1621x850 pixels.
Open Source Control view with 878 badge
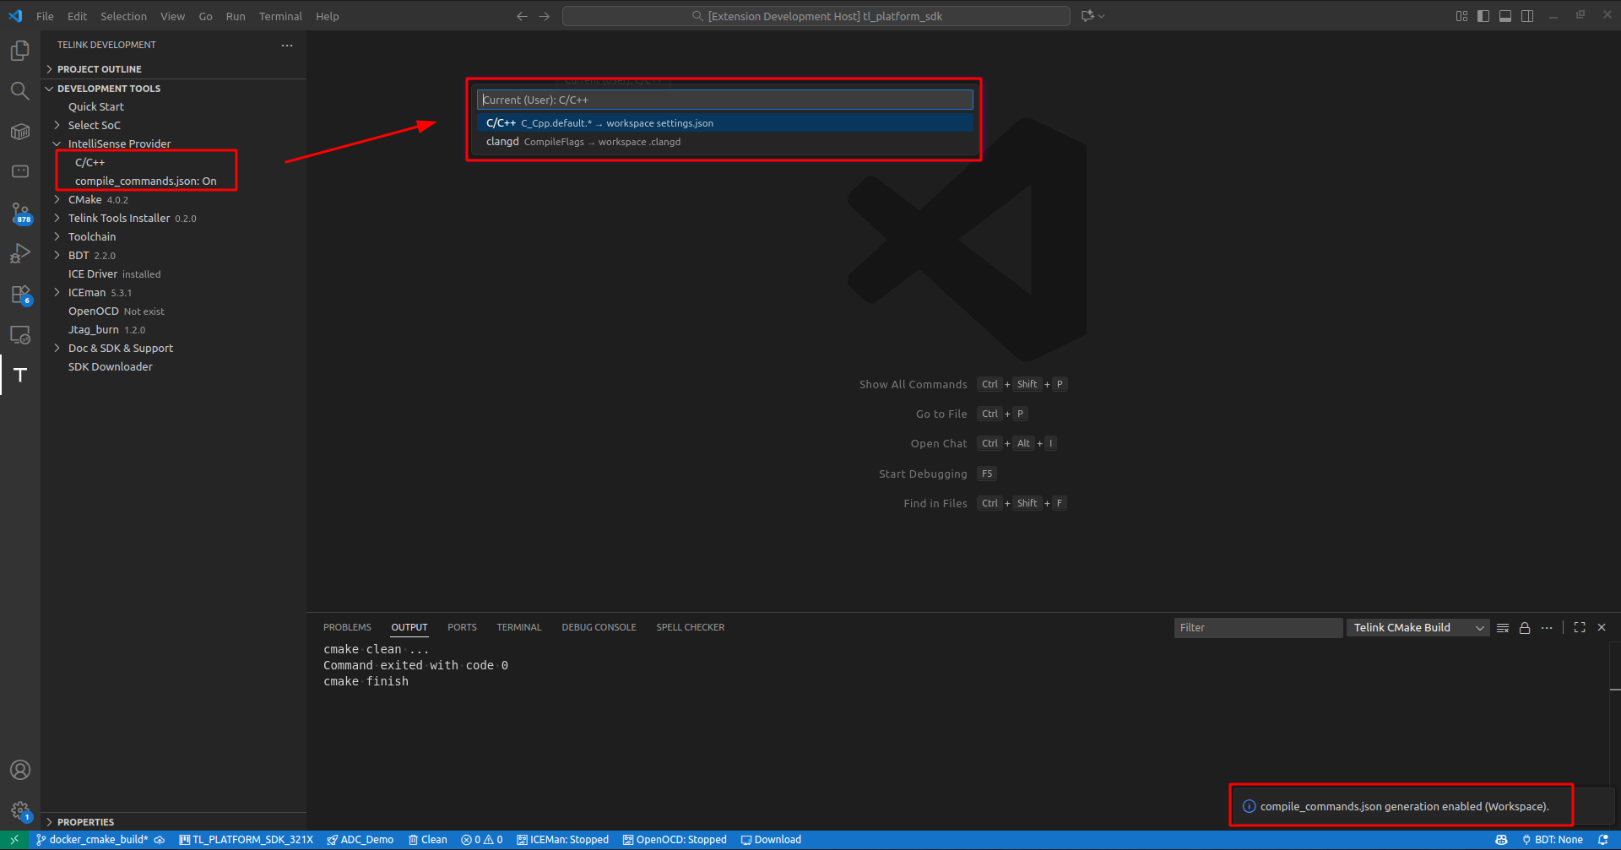click(x=20, y=213)
